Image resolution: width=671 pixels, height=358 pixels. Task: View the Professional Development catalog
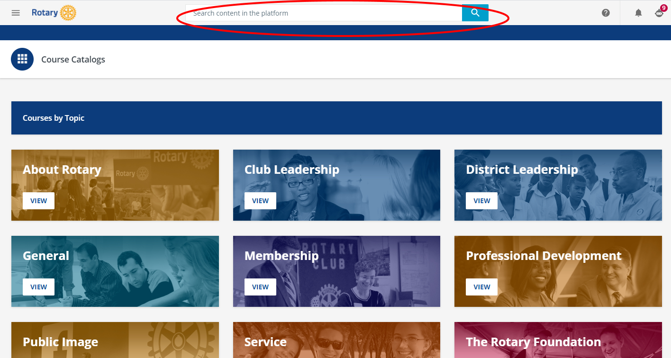(x=481, y=287)
